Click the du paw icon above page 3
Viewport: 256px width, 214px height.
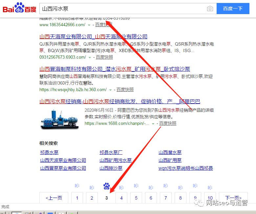[x=107, y=186]
